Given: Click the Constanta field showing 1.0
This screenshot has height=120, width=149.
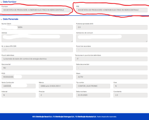Looking at the screenshot, I should point(130,95).
